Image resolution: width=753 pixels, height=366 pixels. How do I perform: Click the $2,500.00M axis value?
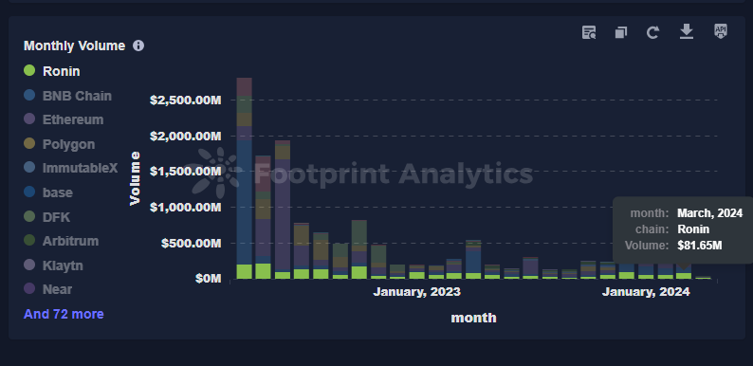point(185,101)
